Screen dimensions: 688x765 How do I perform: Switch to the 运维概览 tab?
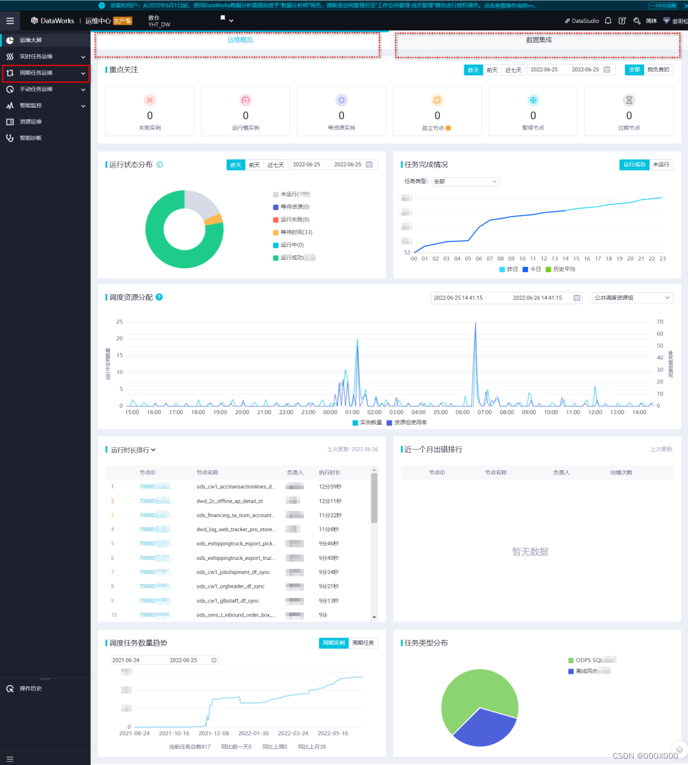pyautogui.click(x=240, y=40)
